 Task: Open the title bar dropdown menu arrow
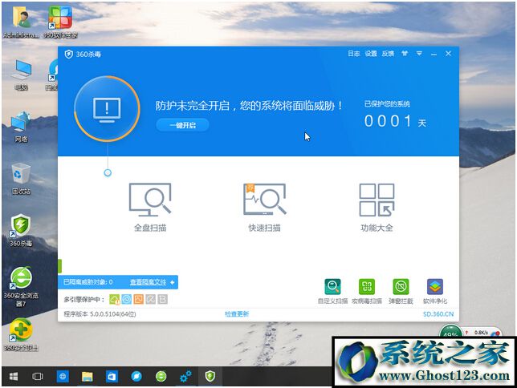pos(419,54)
